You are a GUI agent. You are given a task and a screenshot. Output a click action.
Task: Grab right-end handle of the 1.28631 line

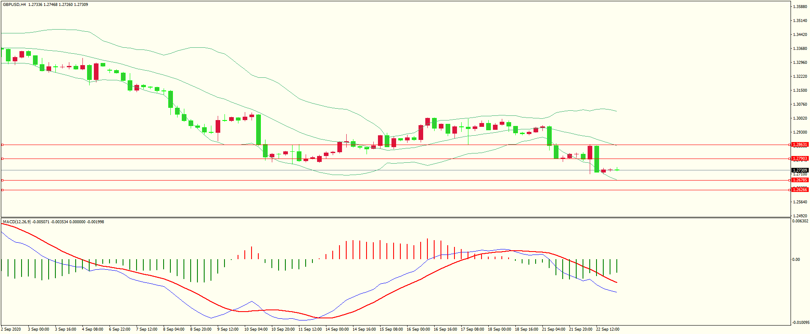coord(790,145)
